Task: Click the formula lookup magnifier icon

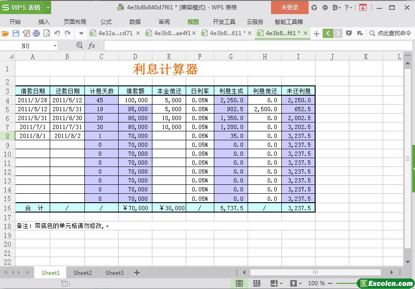Action: point(79,46)
